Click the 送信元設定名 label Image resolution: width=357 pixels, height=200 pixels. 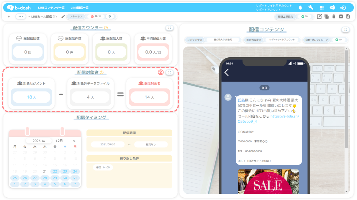click(254, 40)
